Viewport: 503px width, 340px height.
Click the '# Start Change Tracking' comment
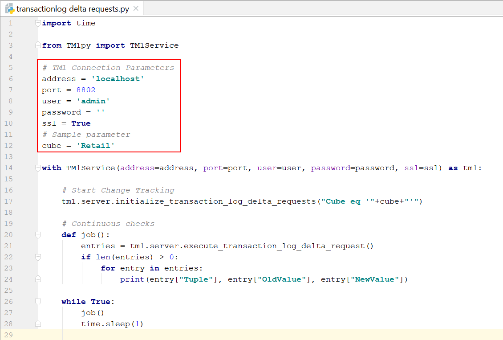(118, 190)
